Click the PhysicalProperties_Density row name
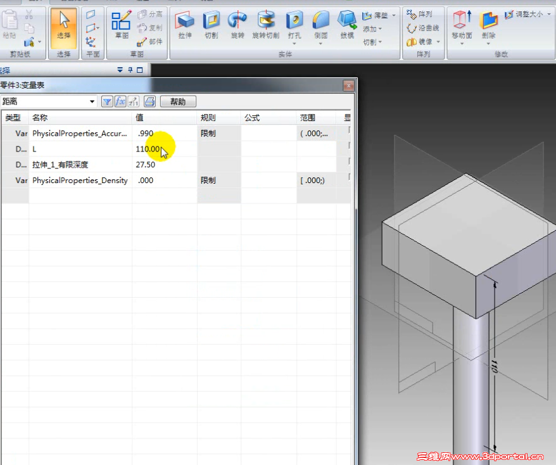The width and height of the screenshot is (556, 465). [80, 180]
